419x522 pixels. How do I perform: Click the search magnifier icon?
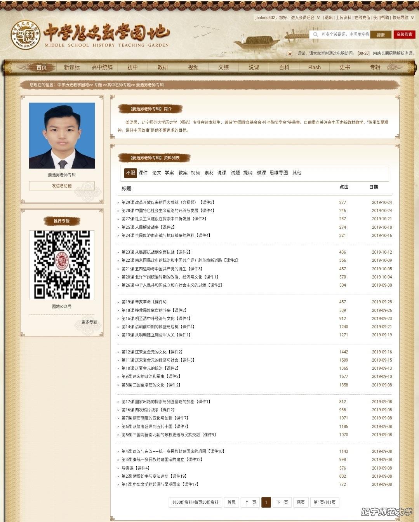click(315, 35)
